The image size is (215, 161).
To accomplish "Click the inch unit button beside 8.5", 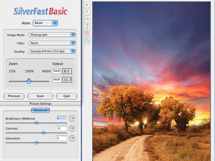I will pyautogui.click(x=56, y=71).
